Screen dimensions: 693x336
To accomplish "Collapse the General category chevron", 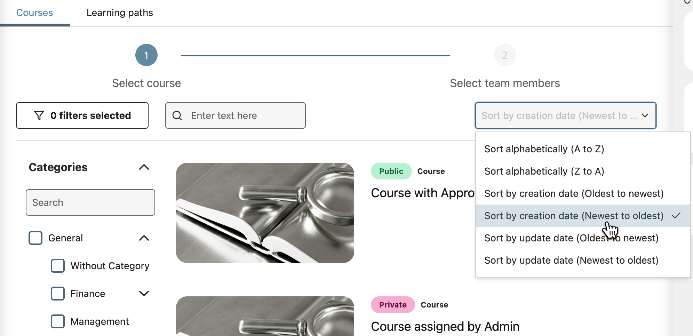I will click(144, 238).
